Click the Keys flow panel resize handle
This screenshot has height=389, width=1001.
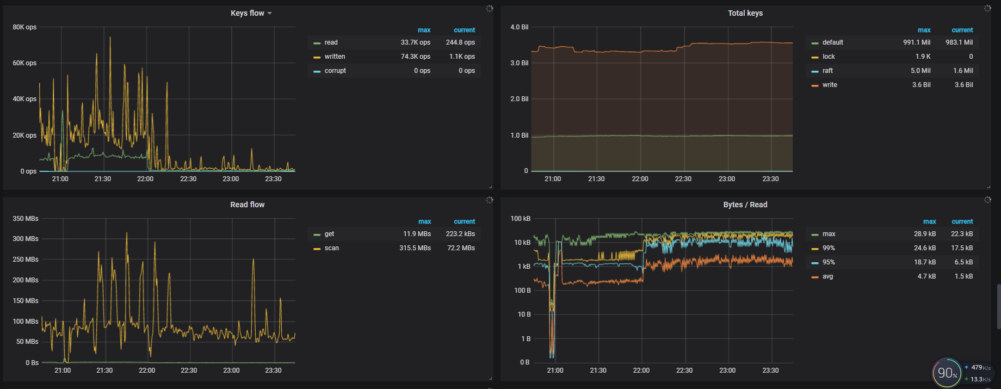(490, 187)
